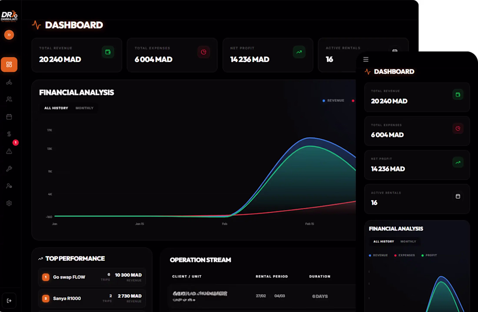Viewport: 478px width, 312px height.
Task: Click the wallet icon on mobile Total Revenue card
Action: pos(458,95)
